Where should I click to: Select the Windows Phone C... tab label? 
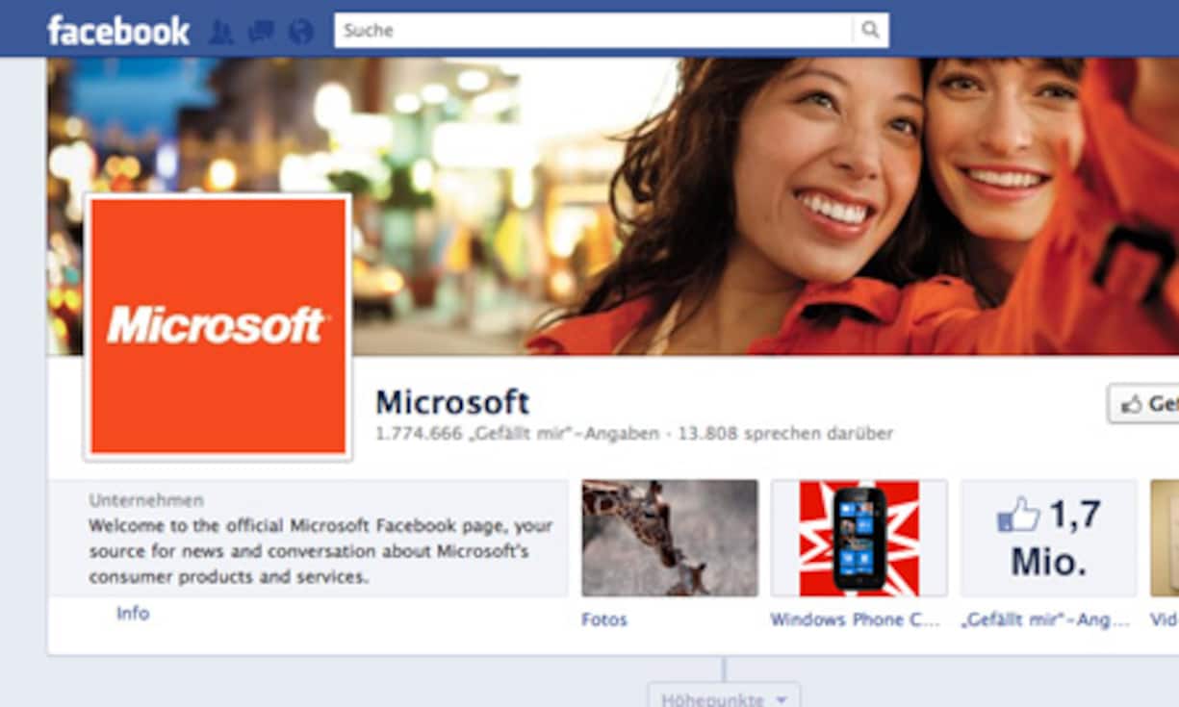pos(855,620)
